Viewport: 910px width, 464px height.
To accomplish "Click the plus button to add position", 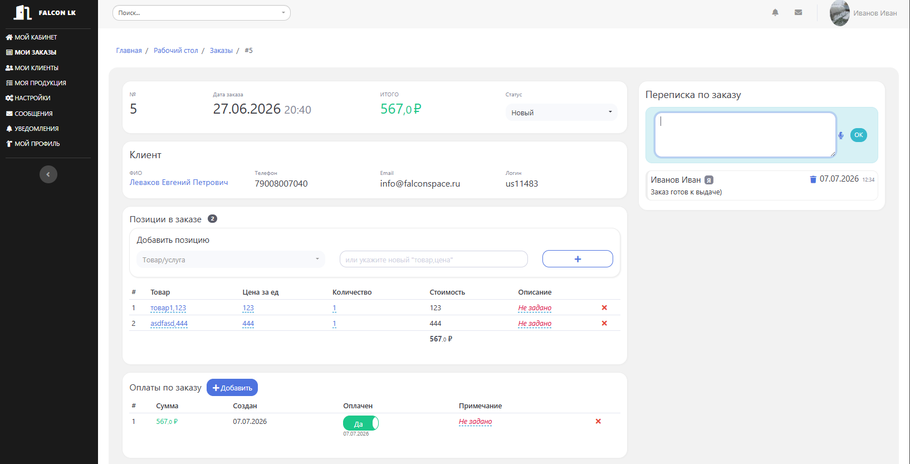I will pyautogui.click(x=578, y=259).
